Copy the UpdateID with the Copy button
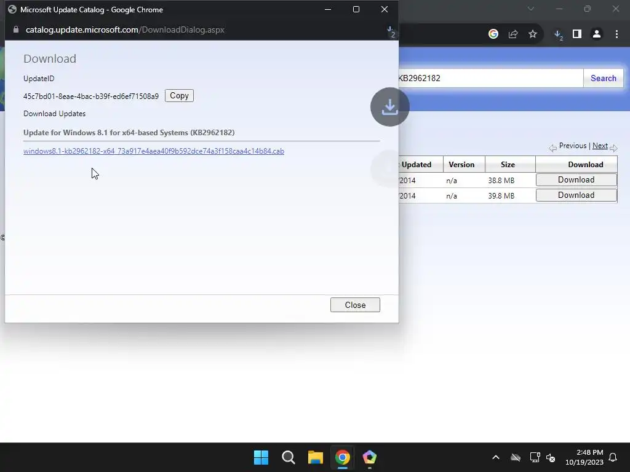 179,95
